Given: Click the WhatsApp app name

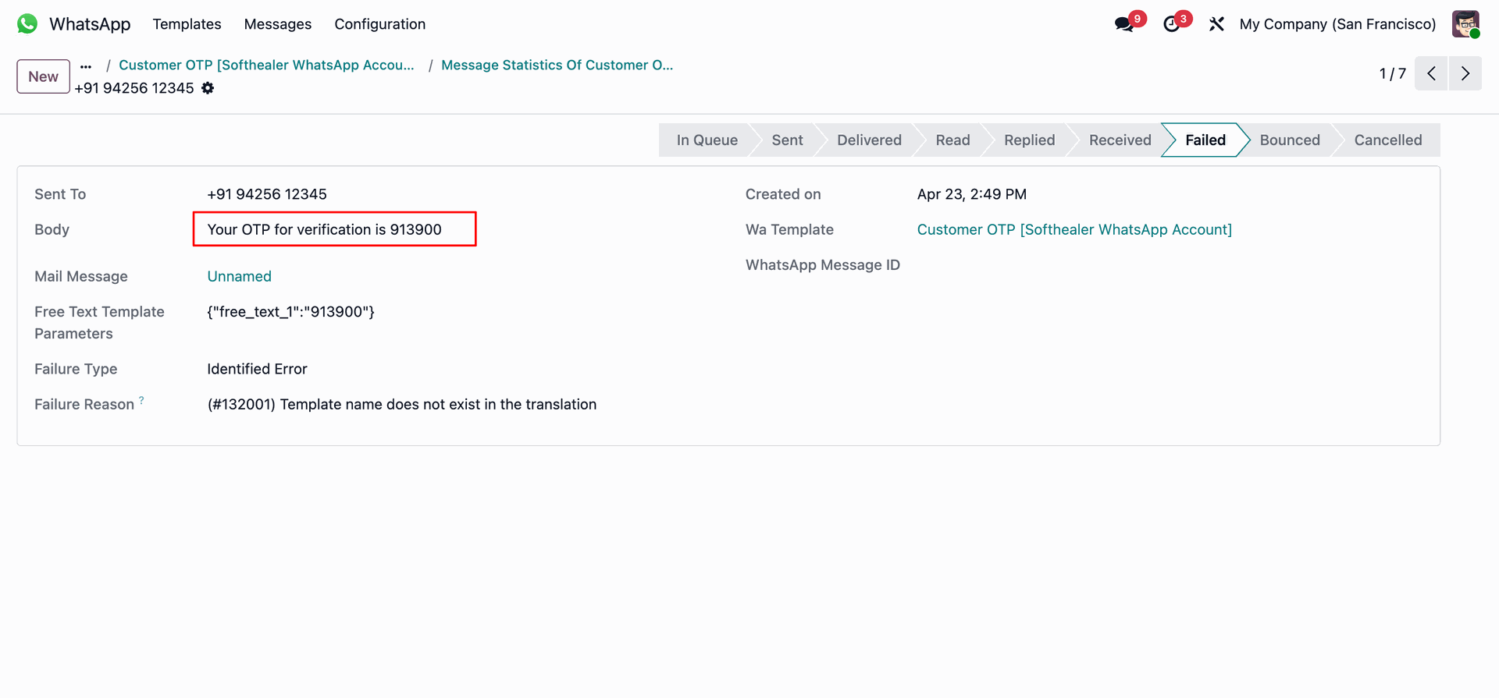Looking at the screenshot, I should pyautogui.click(x=90, y=24).
